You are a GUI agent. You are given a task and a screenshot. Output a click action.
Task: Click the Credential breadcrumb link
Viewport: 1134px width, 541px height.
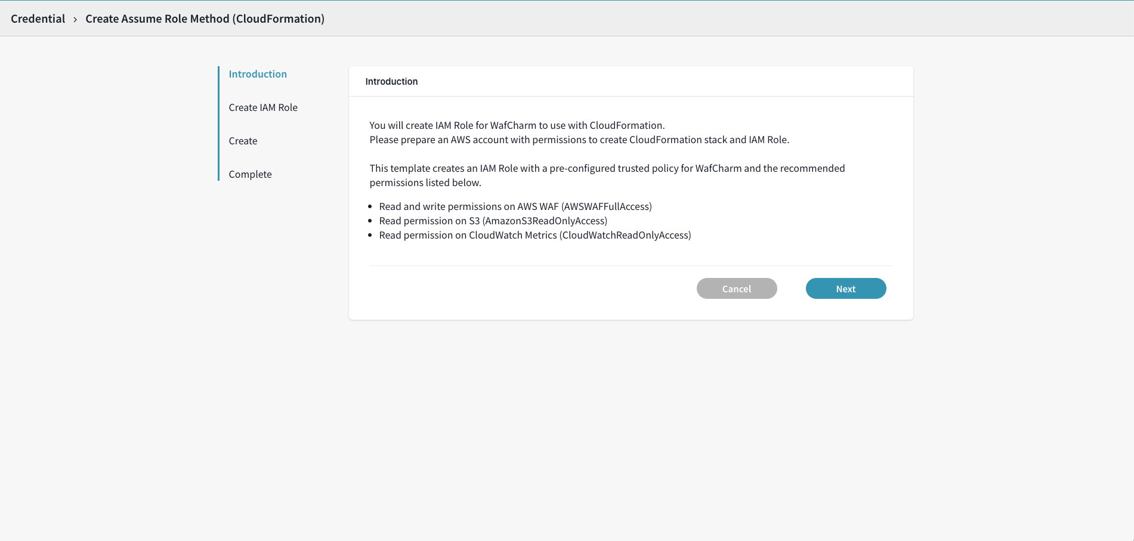click(x=38, y=18)
